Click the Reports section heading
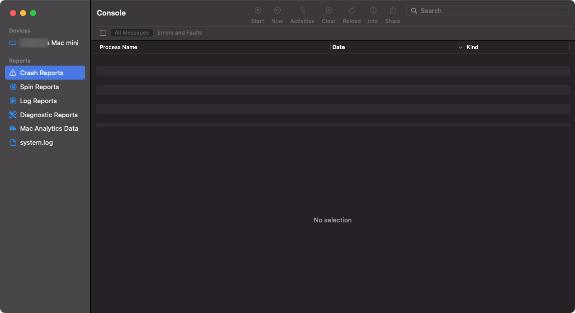Viewport: 575px width, 313px height. click(x=20, y=61)
